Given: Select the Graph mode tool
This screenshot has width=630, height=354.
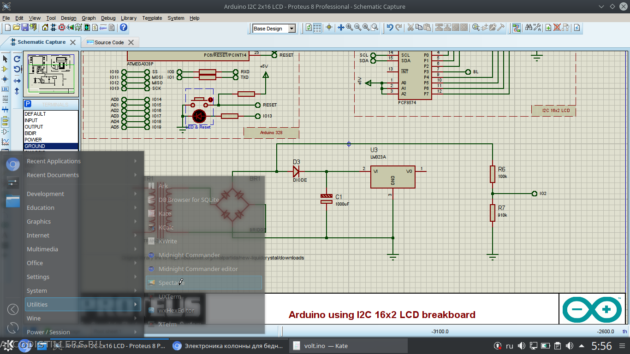Looking at the screenshot, I should coord(6,142).
